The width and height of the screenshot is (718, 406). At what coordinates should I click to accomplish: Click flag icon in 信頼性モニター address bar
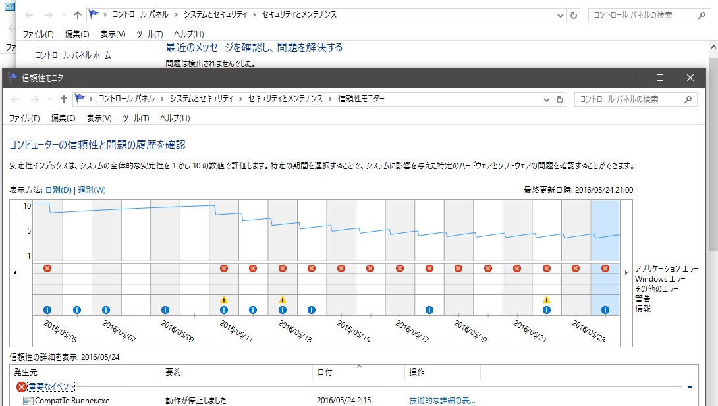(x=80, y=98)
